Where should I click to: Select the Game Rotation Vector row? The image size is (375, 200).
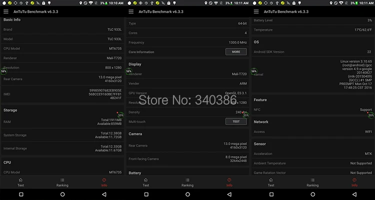tap(312, 172)
